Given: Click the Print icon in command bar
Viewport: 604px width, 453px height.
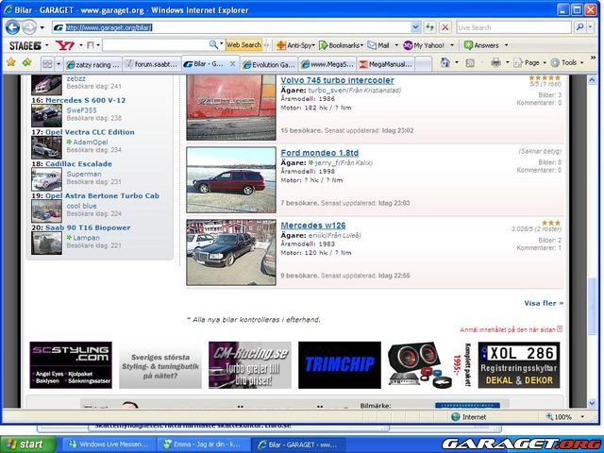Looking at the screenshot, I should [x=495, y=62].
